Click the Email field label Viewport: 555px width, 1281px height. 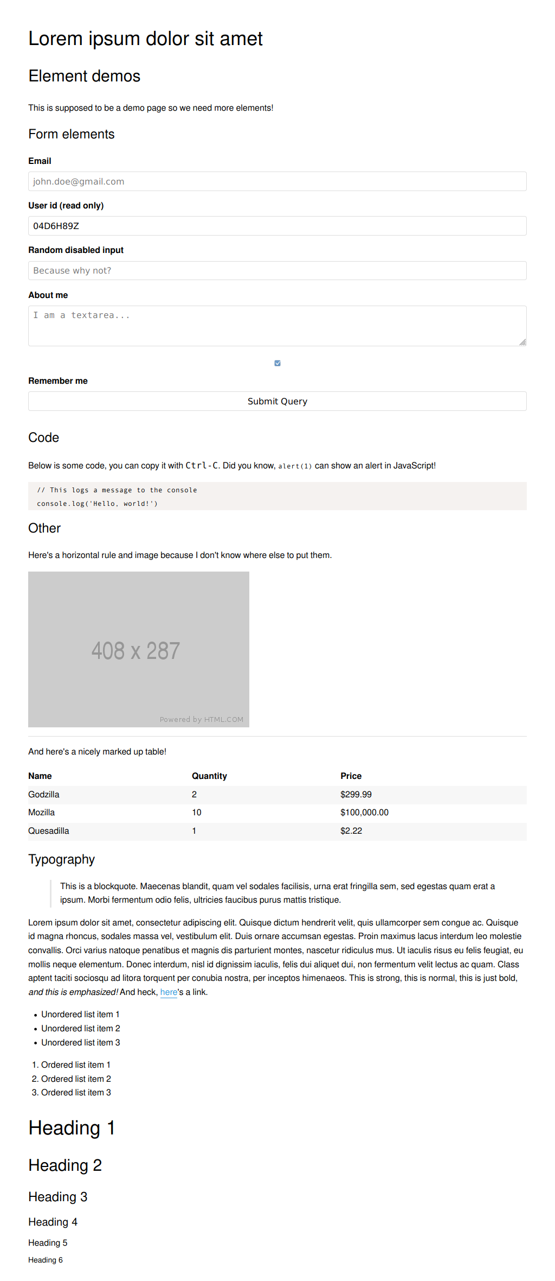(40, 161)
